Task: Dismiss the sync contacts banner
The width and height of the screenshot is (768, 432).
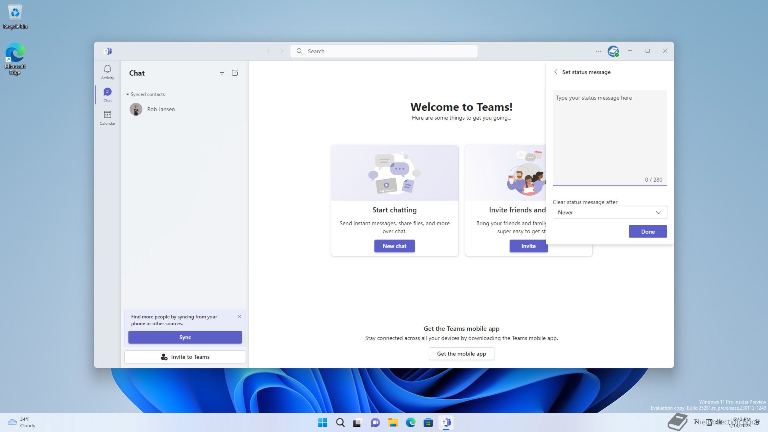Action: click(240, 316)
